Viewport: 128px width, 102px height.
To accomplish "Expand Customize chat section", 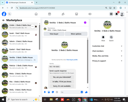I will click(107, 46).
